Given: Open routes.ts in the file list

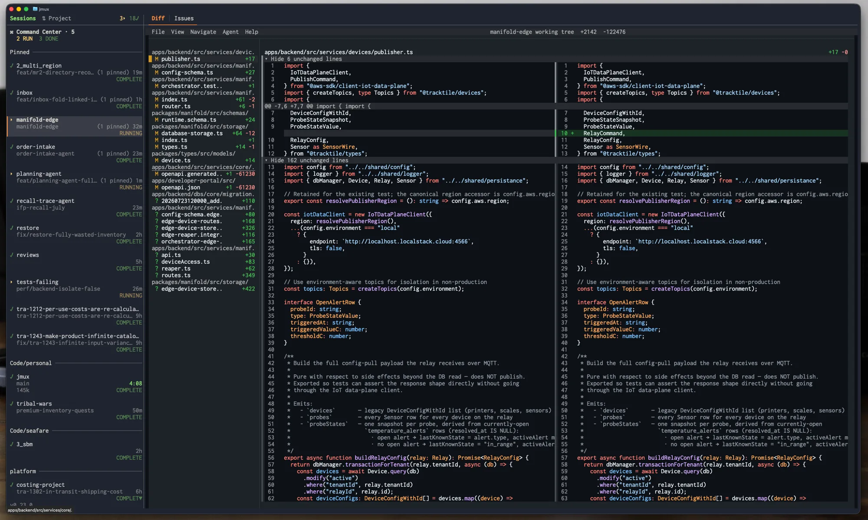Looking at the screenshot, I should [x=203, y=275].
